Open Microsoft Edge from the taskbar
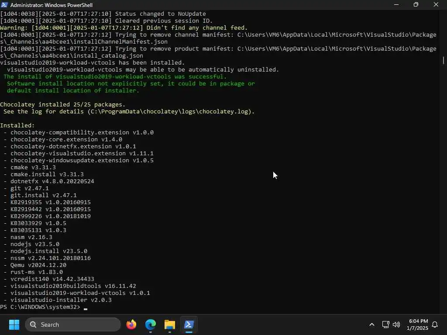Image resolution: width=447 pixels, height=335 pixels. [150, 325]
